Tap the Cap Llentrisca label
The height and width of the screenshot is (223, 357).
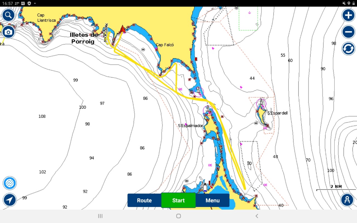pos(46,18)
